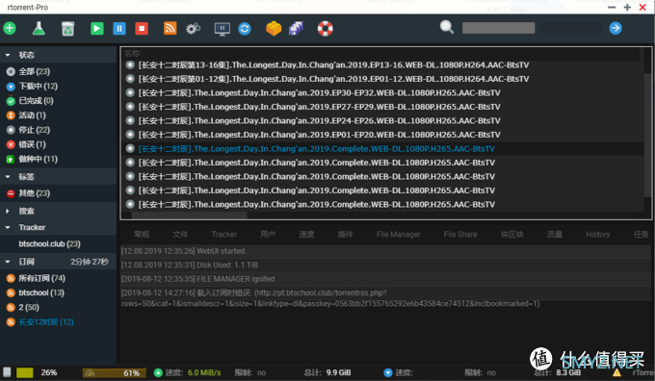Click the torrent list horizontal scrollbar
Viewport: 655px width, 381px height.
point(189,216)
